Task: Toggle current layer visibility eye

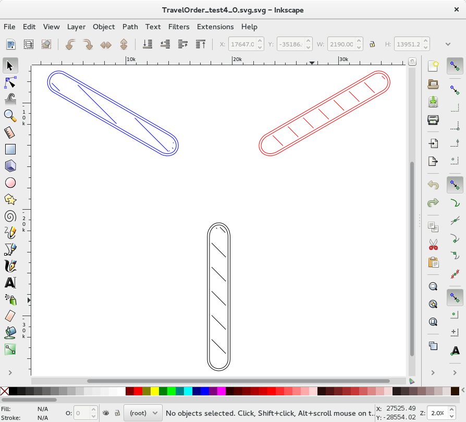Action: (106, 413)
